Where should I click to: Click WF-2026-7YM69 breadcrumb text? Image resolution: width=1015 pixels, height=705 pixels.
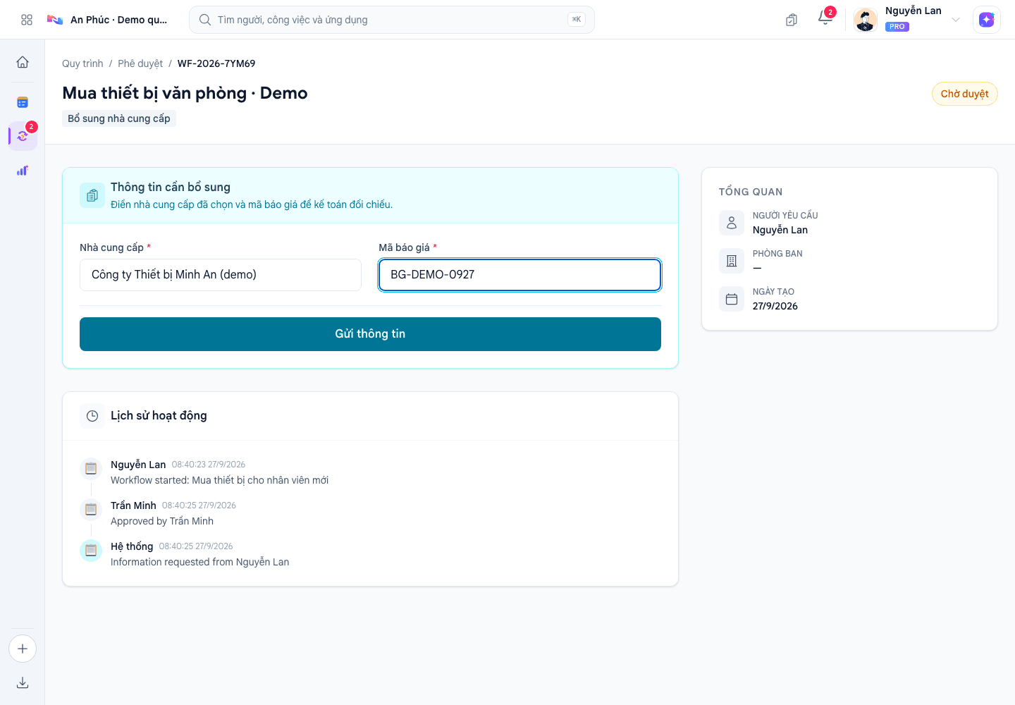pyautogui.click(x=216, y=63)
